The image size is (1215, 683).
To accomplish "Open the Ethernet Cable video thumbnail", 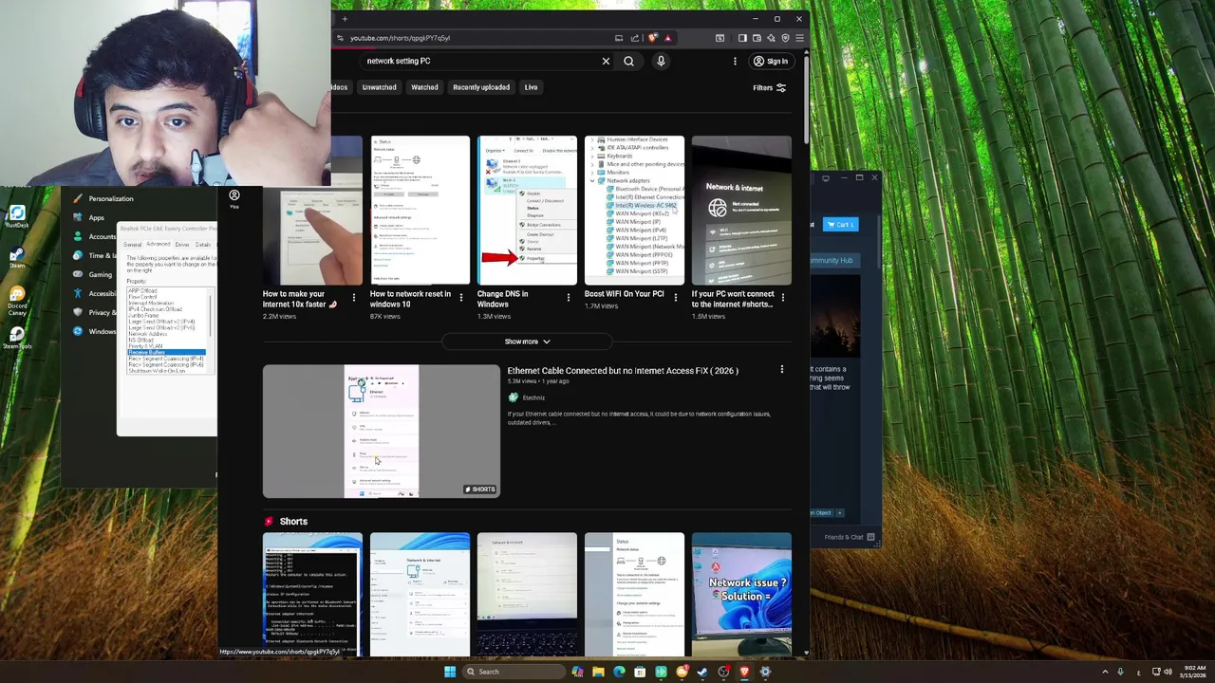I will [x=381, y=431].
